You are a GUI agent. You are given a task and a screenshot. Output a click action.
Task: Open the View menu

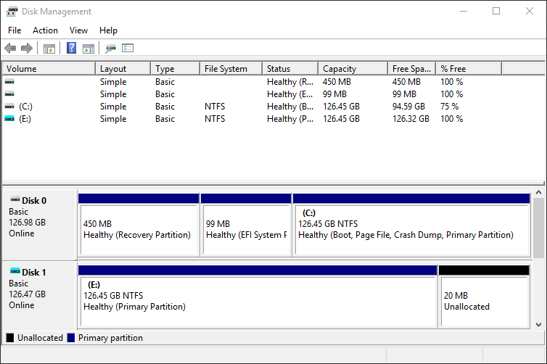pyautogui.click(x=78, y=30)
